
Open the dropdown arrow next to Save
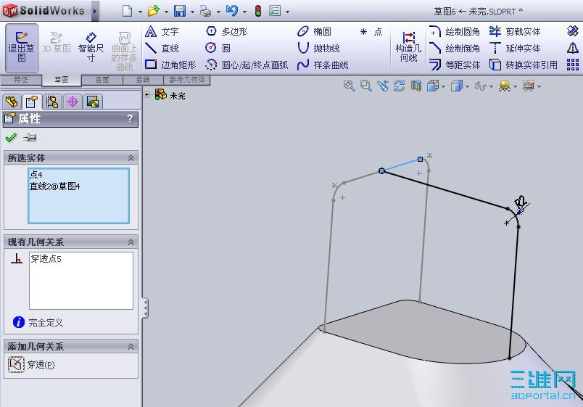(x=192, y=12)
